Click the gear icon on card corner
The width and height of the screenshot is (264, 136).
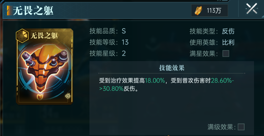pyautogui.click(x=68, y=96)
